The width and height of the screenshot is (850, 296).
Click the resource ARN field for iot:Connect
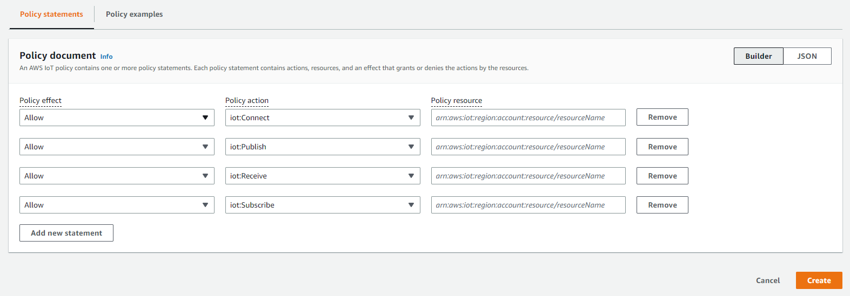click(528, 118)
